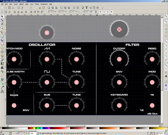Click the Save document icon
The height and width of the screenshot is (135, 168).
tap(10, 8)
